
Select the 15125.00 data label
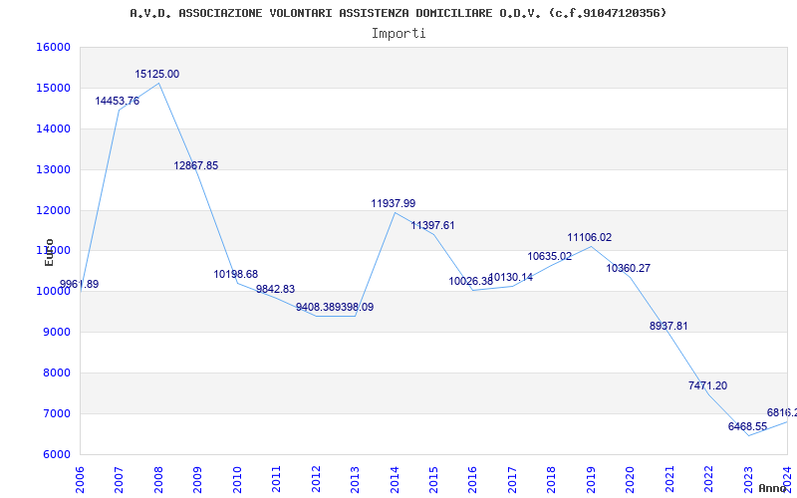[157, 74]
